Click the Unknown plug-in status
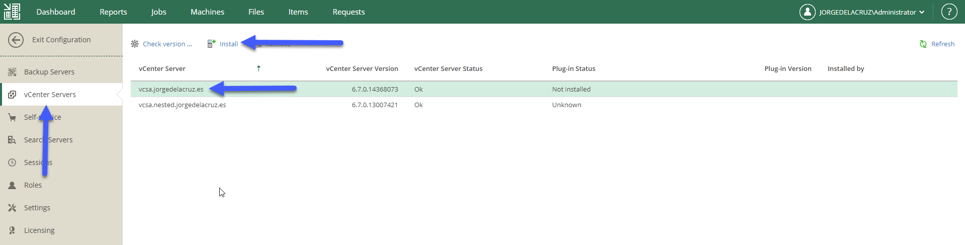965x245 pixels. click(567, 105)
